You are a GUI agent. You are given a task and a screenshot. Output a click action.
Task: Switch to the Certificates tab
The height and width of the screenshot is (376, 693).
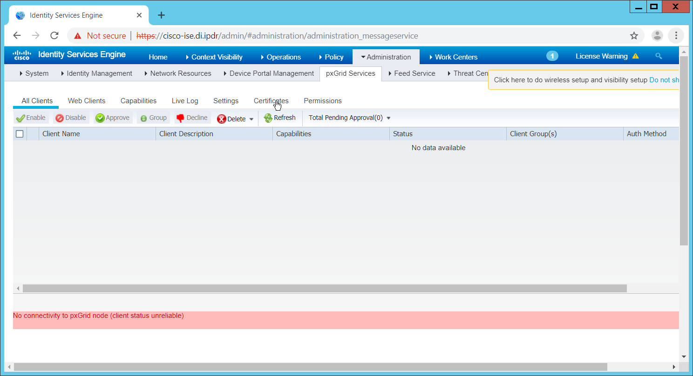pyautogui.click(x=271, y=101)
